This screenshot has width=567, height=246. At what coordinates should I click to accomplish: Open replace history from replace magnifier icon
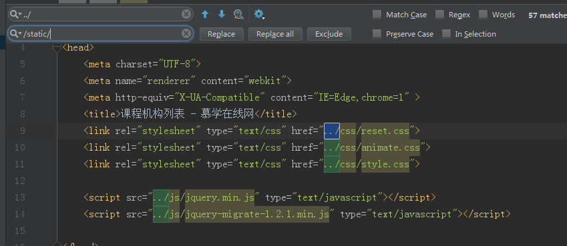point(16,34)
